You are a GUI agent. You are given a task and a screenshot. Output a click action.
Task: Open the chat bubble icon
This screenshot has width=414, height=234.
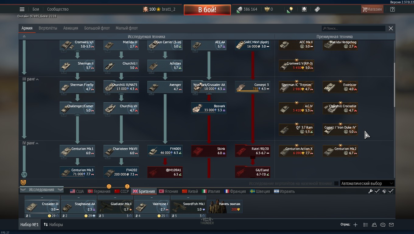coord(383,225)
